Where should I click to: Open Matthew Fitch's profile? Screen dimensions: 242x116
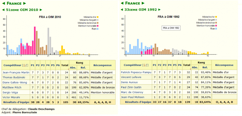pos(12,87)
